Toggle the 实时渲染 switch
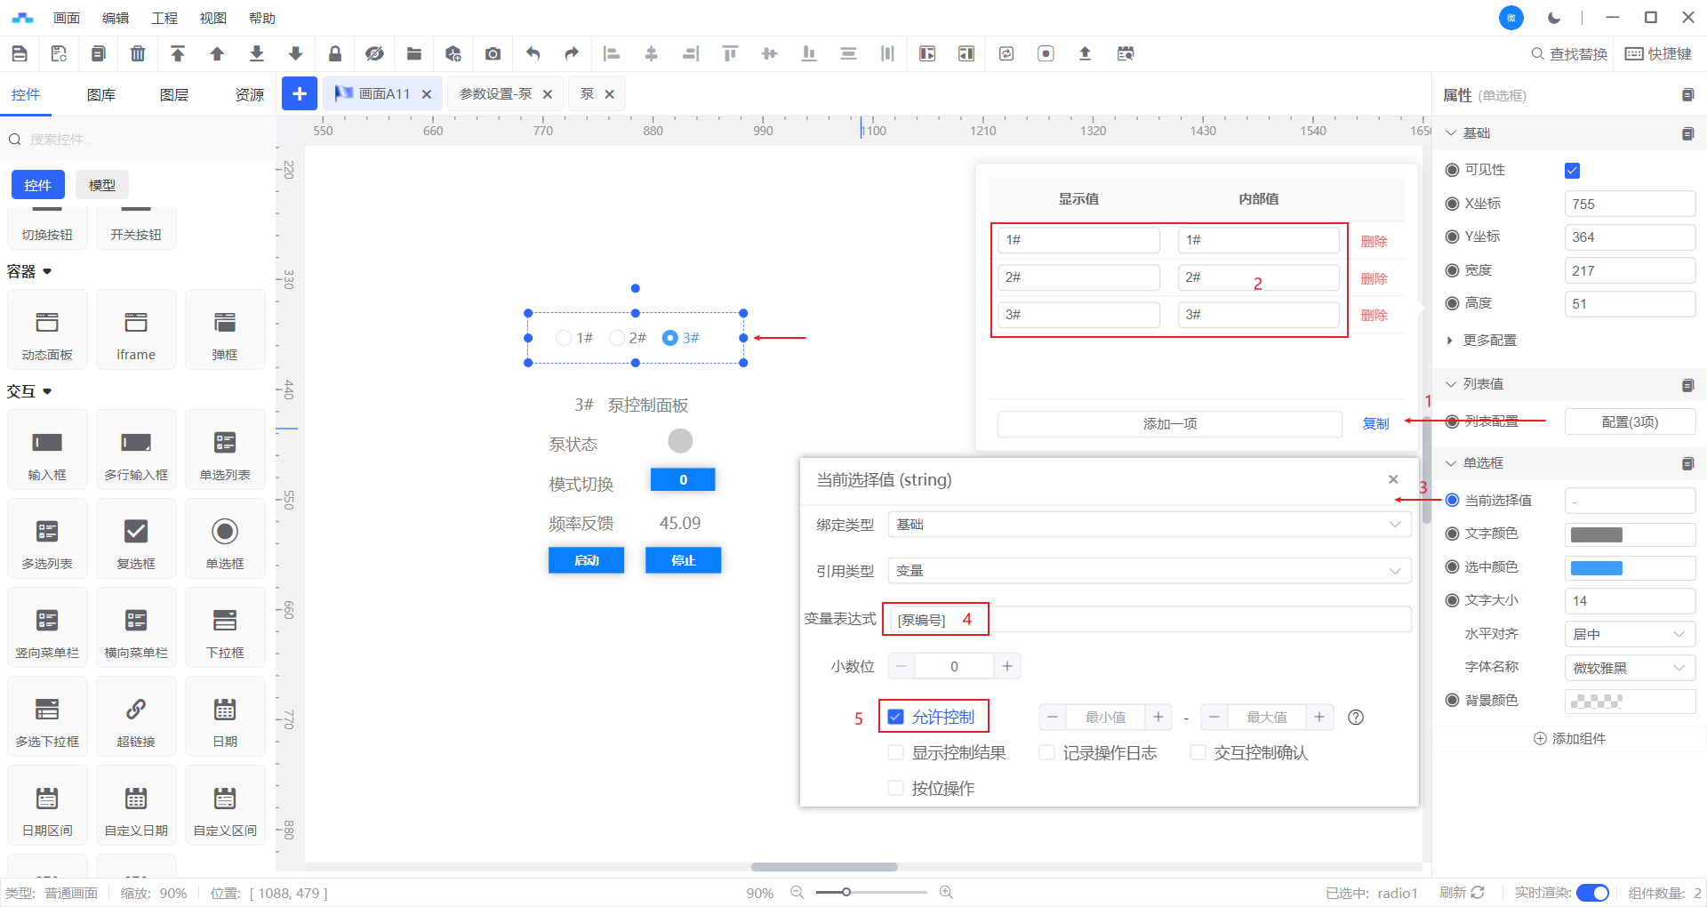The width and height of the screenshot is (1707, 907). (x=1592, y=893)
